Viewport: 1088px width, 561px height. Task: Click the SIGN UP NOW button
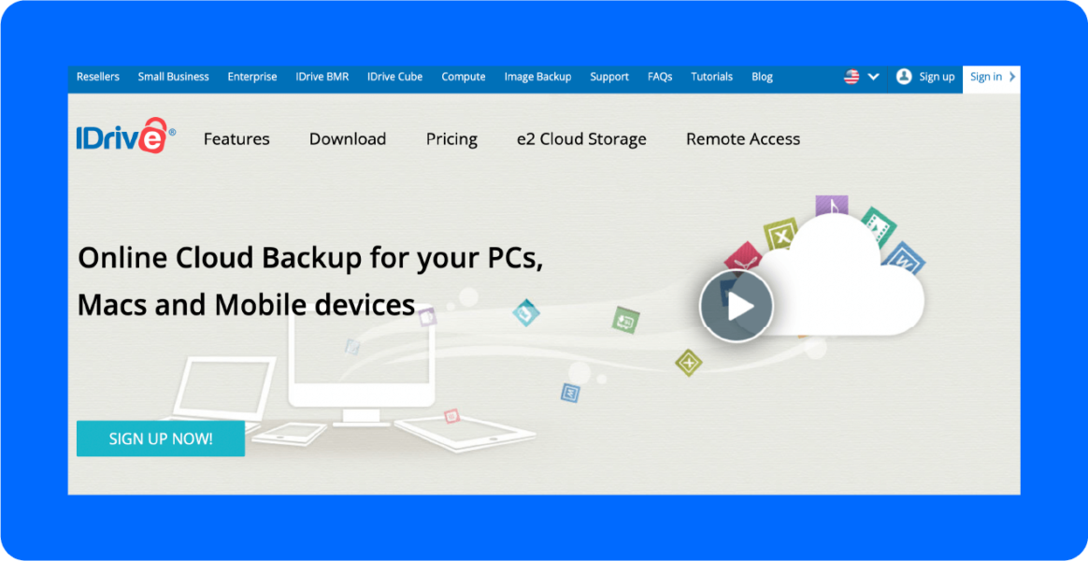click(x=160, y=438)
